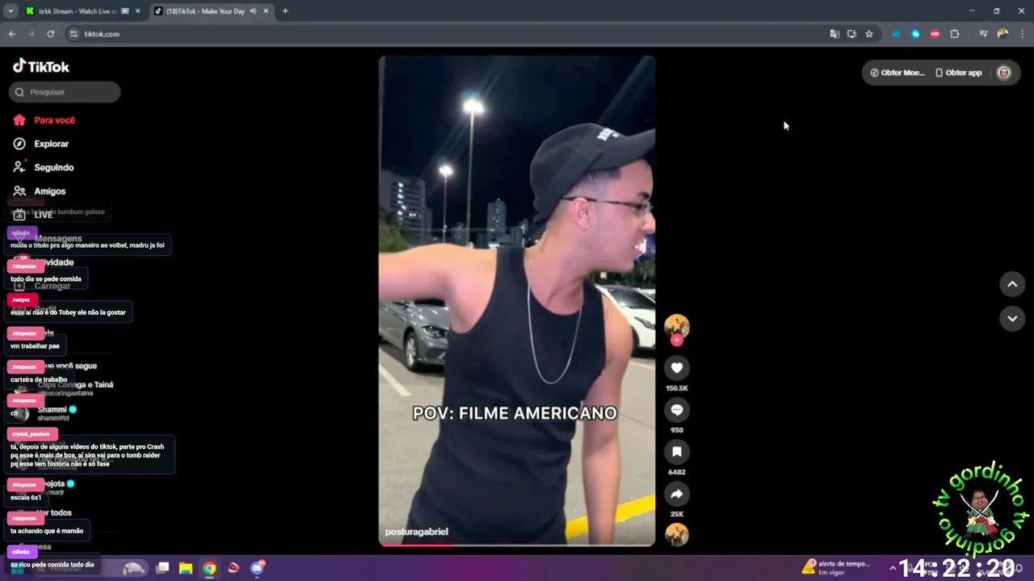Click the TikTok logo
Viewport: 1034px width, 581px height.
coord(41,66)
